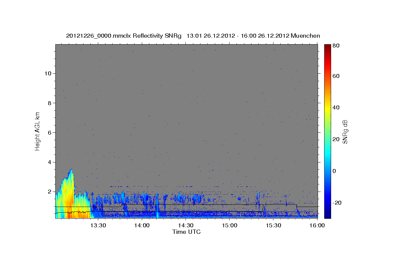Viewport: 393px width, 262px height.
Task: Click the 15:30 time tick label
Action: coord(273,226)
